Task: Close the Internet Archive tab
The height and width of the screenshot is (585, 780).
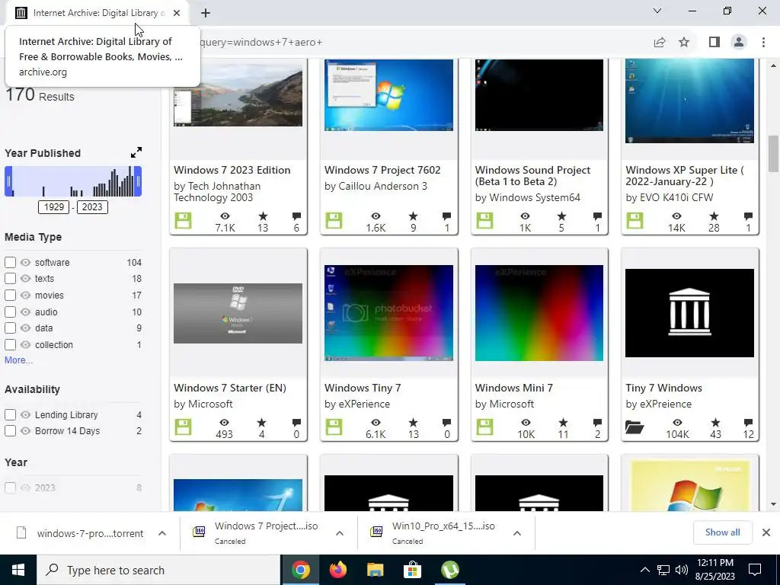Action: [x=177, y=13]
